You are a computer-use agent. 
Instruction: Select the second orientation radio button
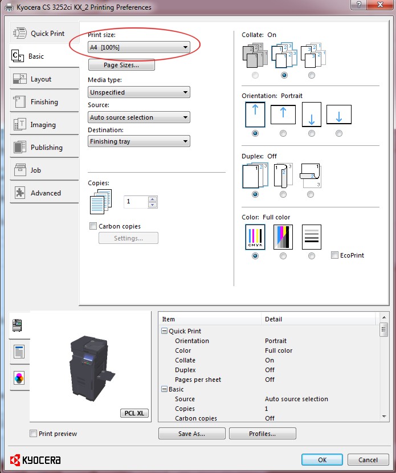click(283, 133)
